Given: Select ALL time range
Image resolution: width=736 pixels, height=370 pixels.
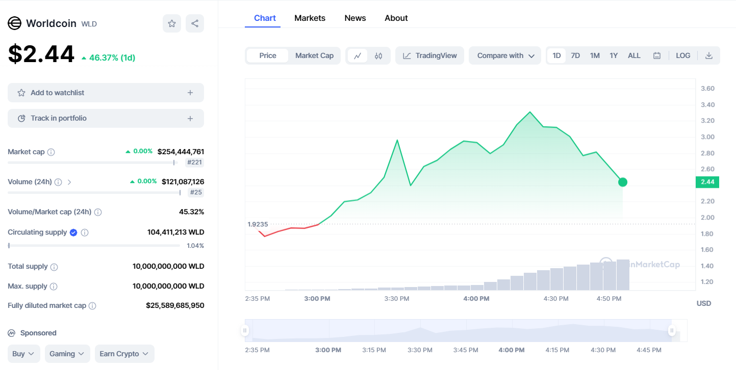Looking at the screenshot, I should click(x=634, y=55).
